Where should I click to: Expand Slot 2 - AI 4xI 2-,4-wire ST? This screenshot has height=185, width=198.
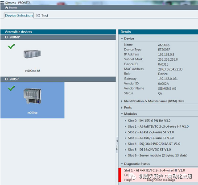[125, 132]
